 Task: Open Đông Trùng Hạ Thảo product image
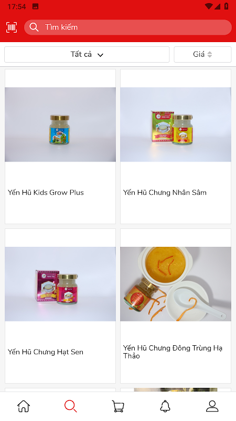(176, 284)
